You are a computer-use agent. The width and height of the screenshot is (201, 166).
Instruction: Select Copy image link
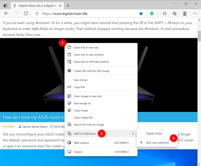(x=101, y=117)
